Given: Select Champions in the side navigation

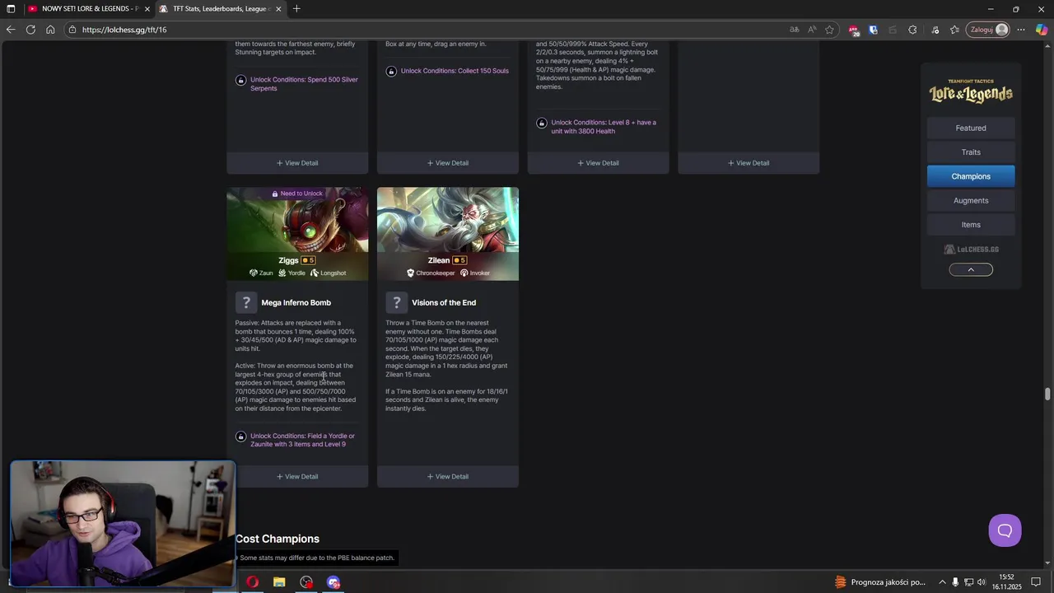Looking at the screenshot, I should pos(971,176).
